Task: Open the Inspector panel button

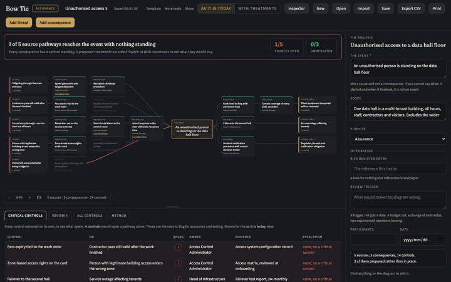Action: click(296, 9)
